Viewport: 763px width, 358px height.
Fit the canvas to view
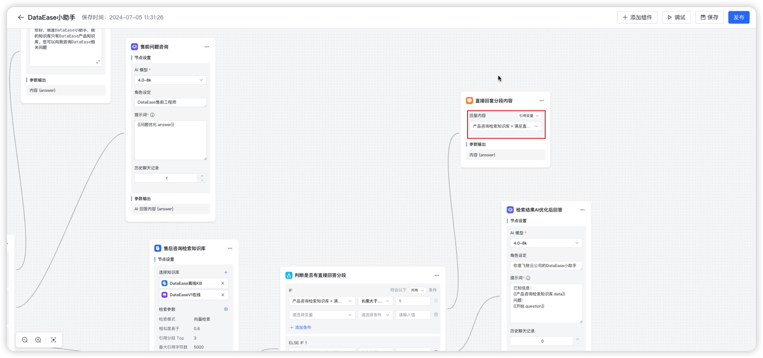click(54, 340)
